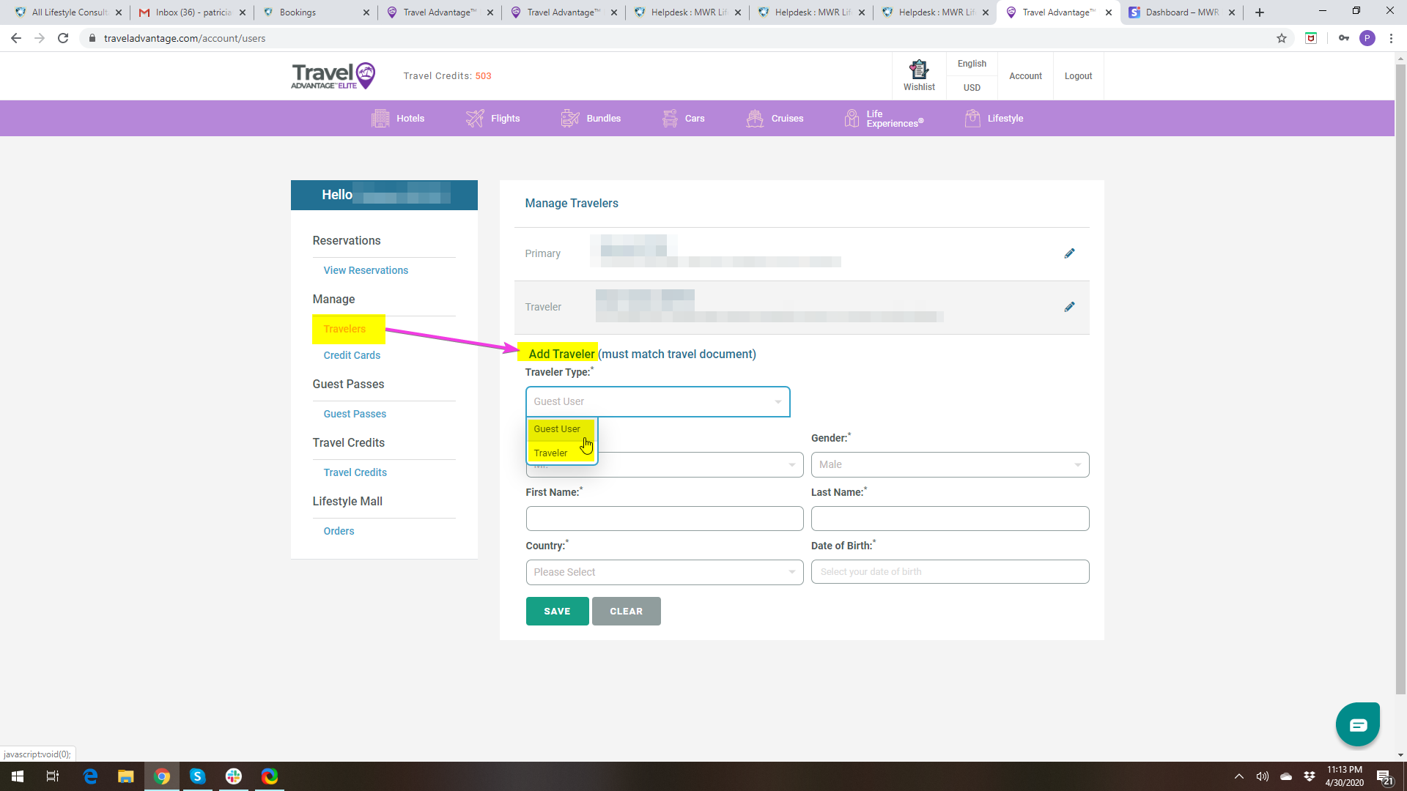Edit the Primary traveler pencil icon
This screenshot has height=791, width=1407.
point(1069,253)
